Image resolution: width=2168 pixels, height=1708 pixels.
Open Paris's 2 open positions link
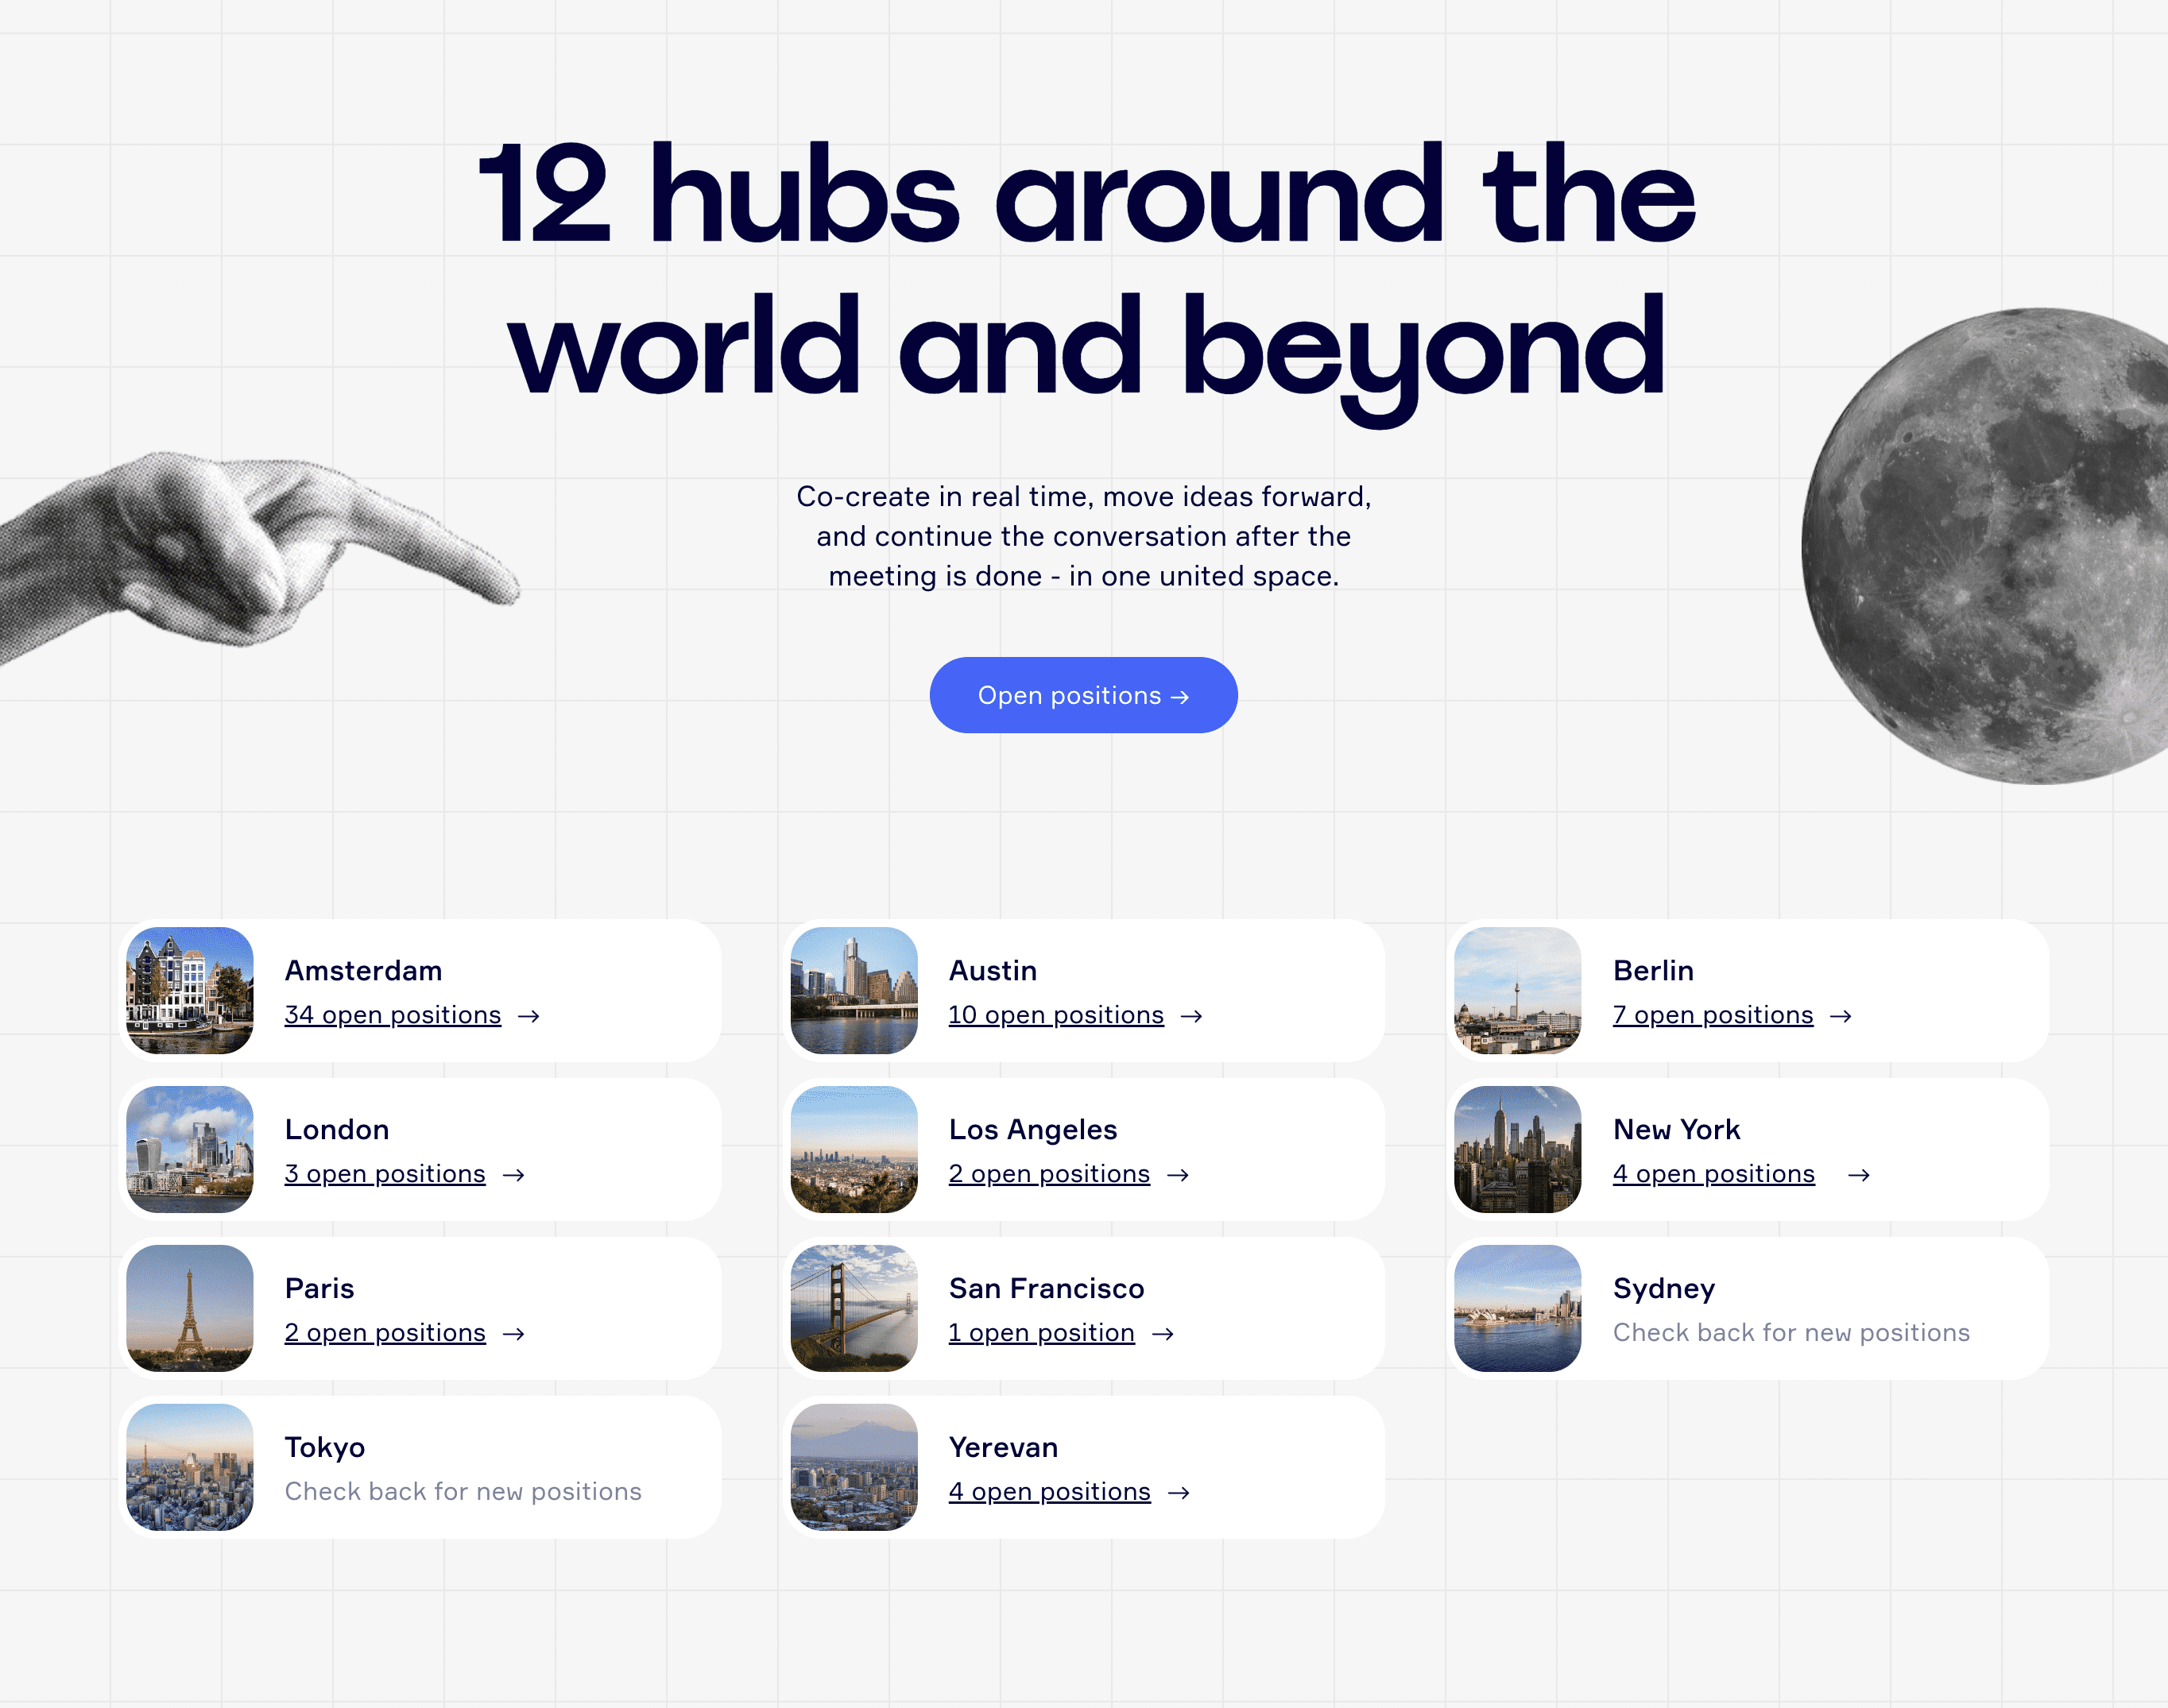coord(384,1333)
